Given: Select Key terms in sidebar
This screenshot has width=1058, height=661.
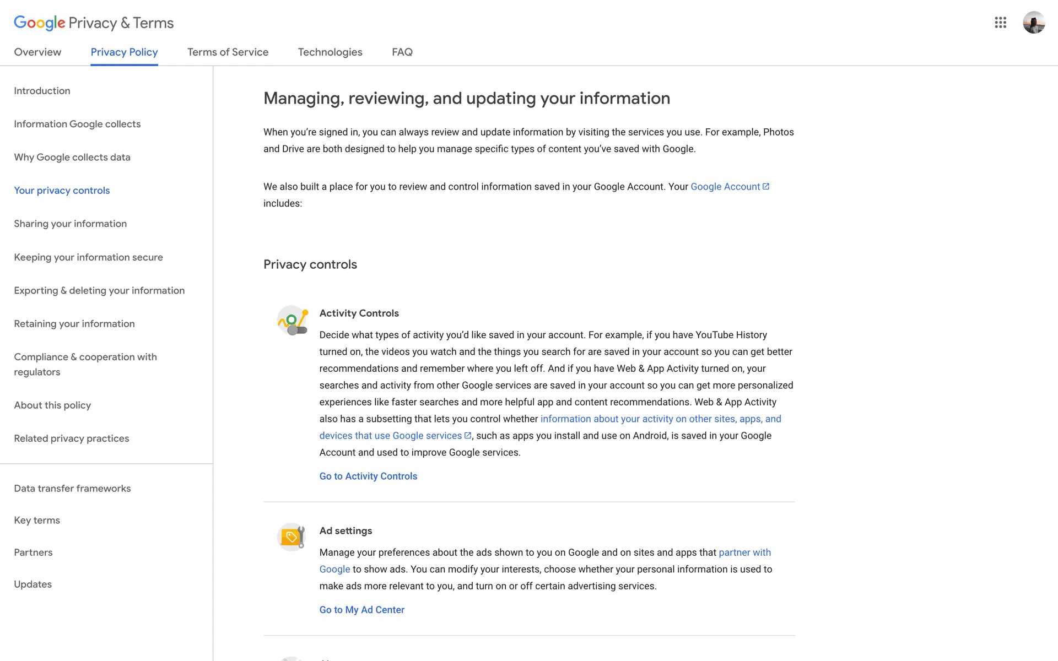Looking at the screenshot, I should 37,521.
